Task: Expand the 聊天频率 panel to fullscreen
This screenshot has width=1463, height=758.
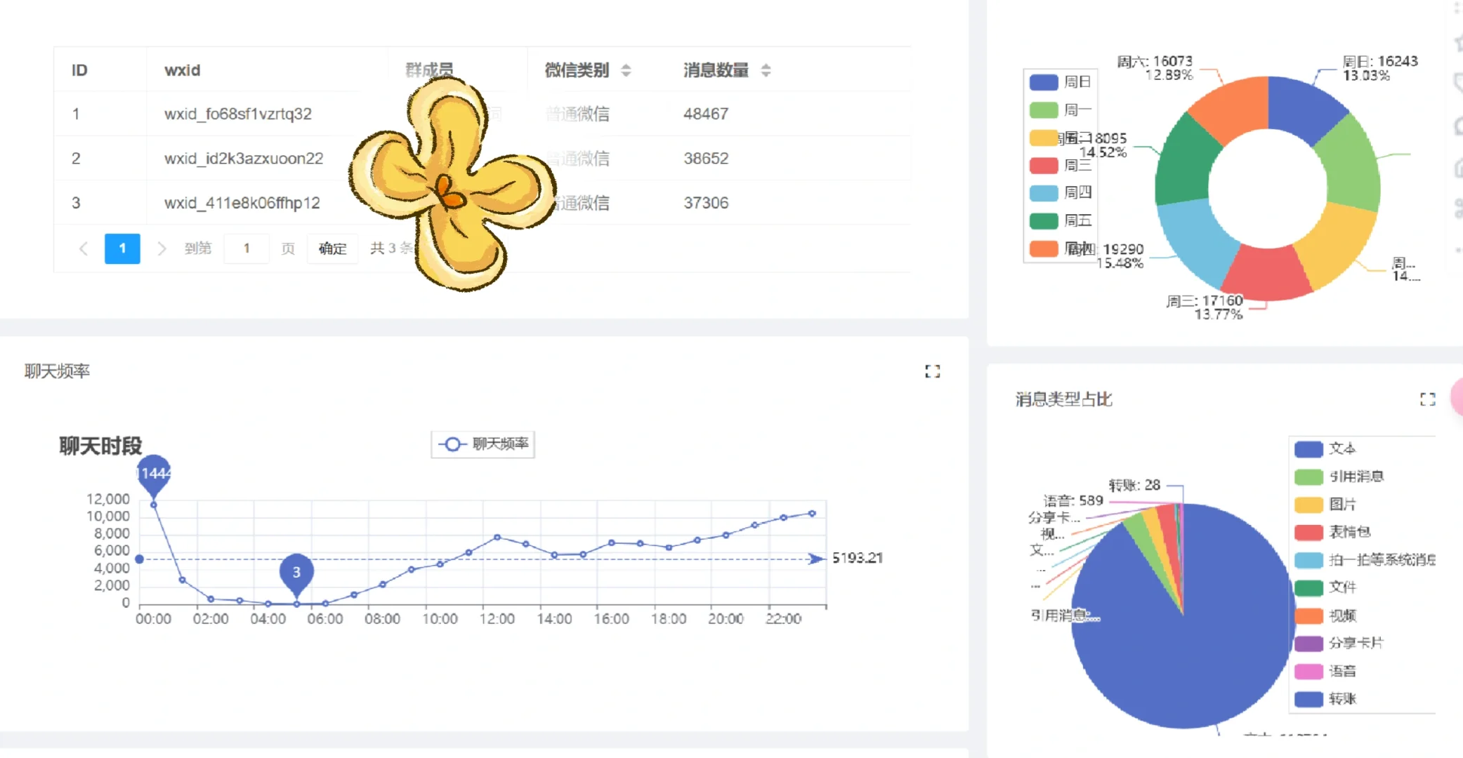Action: tap(933, 371)
